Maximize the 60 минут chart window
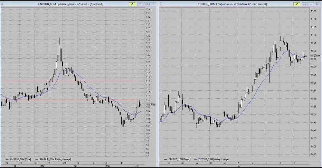This screenshot has height=168, width=322. click(x=311, y=4)
